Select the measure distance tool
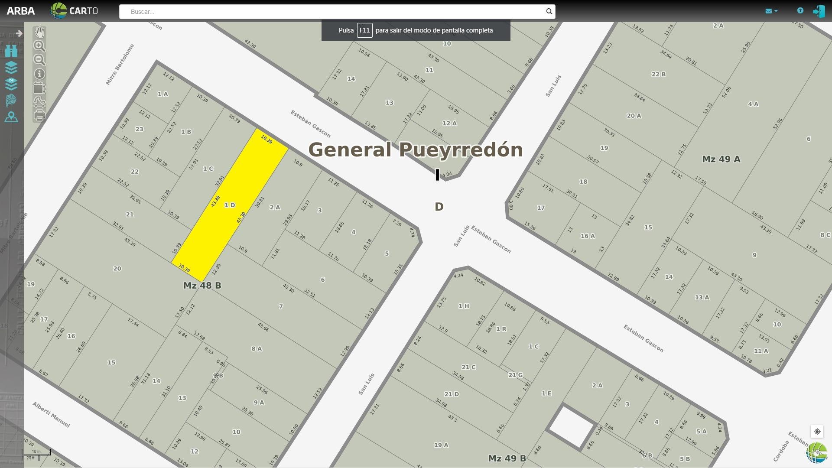 click(39, 102)
